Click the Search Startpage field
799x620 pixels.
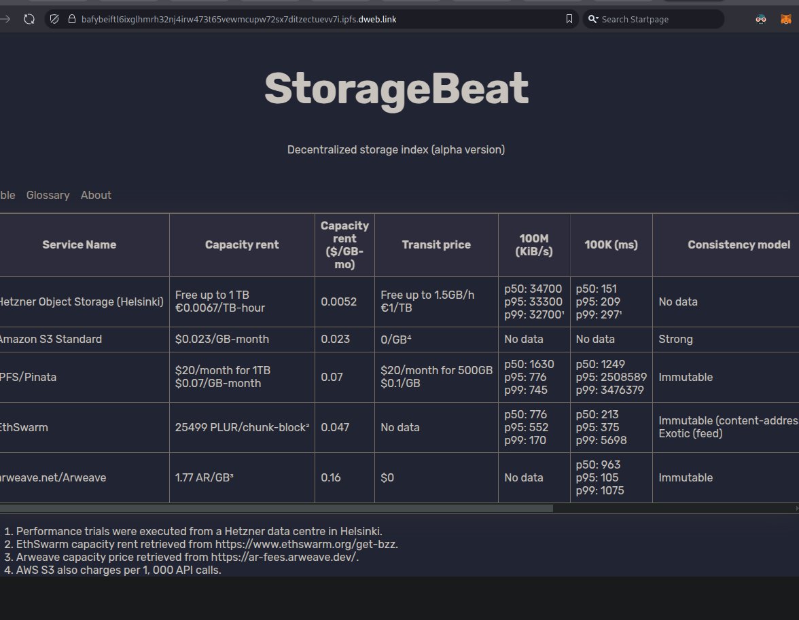pos(654,20)
